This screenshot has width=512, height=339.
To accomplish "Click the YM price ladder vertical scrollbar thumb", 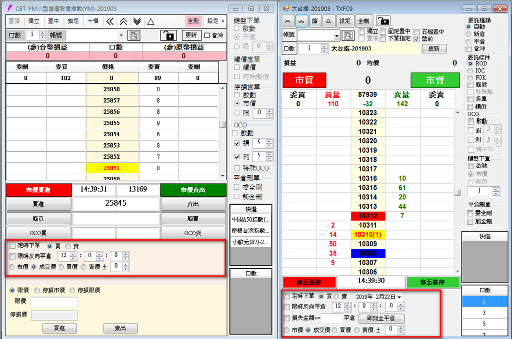I will pos(222,124).
